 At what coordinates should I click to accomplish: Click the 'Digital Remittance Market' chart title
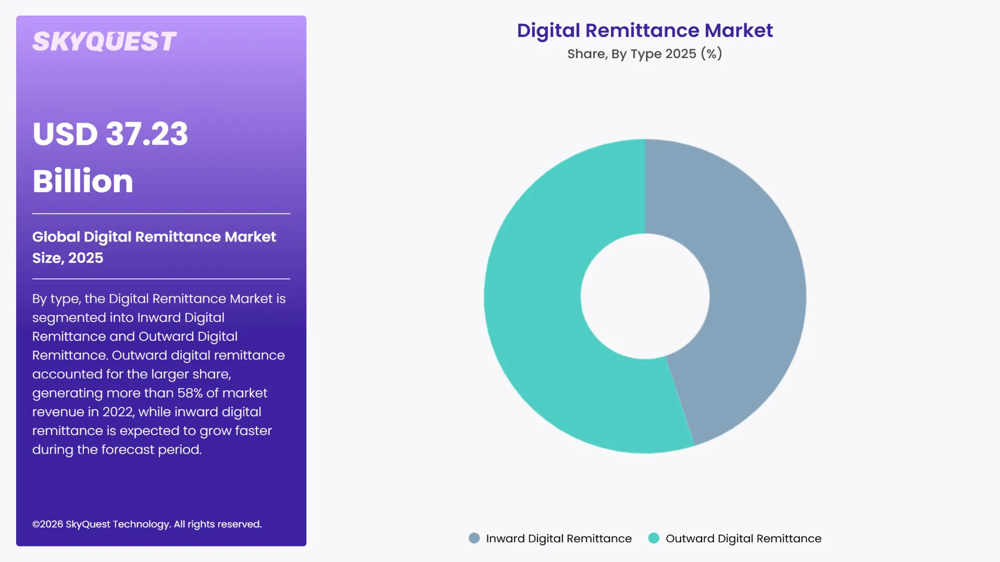(x=645, y=31)
